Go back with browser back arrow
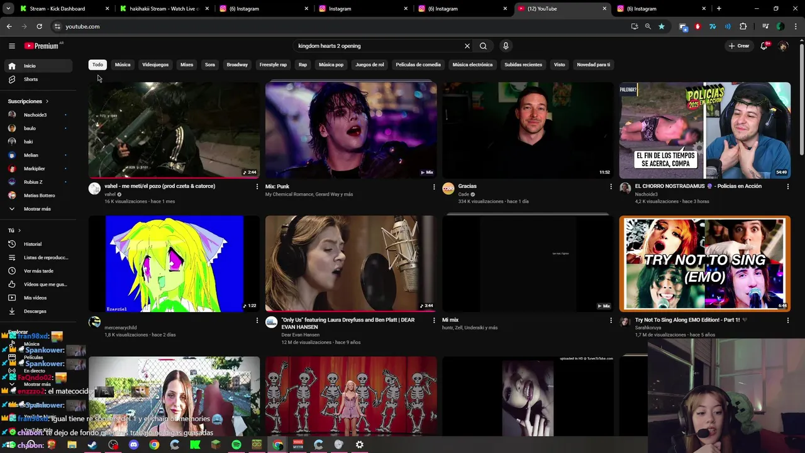The width and height of the screenshot is (805, 453). [x=9, y=26]
